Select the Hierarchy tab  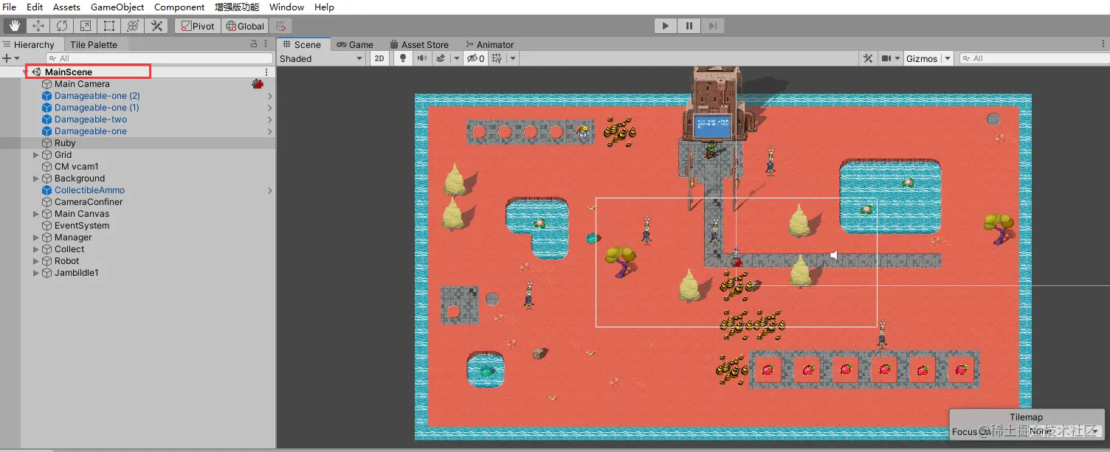tap(30, 44)
